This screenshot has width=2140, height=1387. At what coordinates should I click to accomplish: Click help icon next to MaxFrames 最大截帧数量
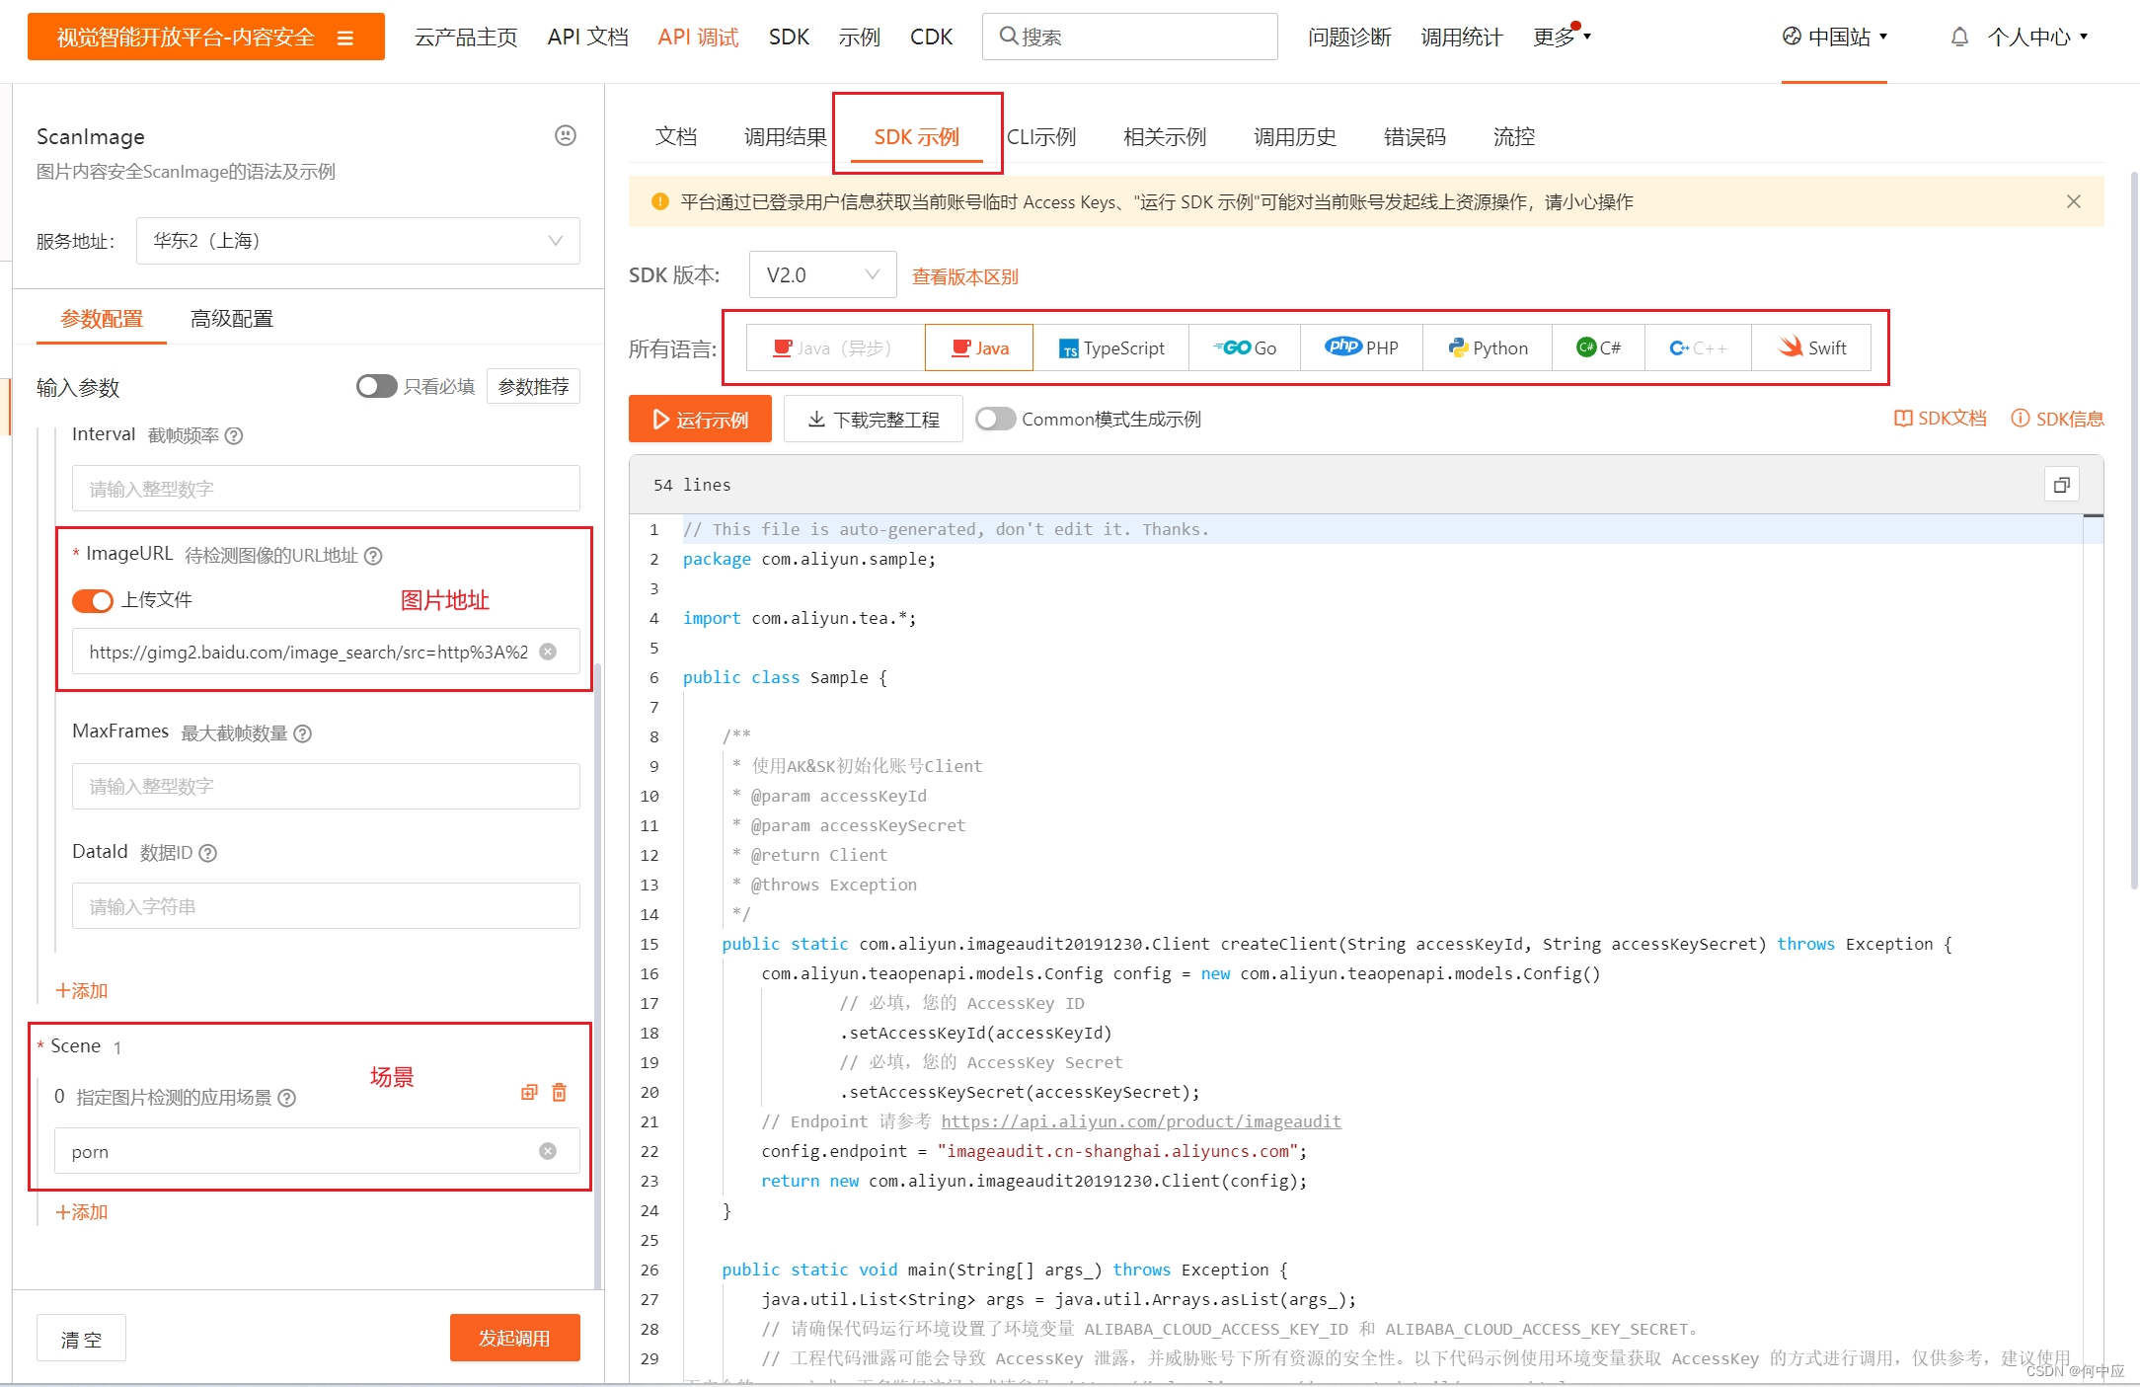point(303,733)
